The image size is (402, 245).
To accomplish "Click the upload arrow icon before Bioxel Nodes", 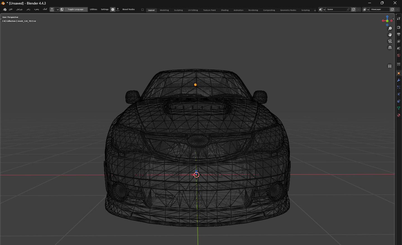I will tap(118, 9).
